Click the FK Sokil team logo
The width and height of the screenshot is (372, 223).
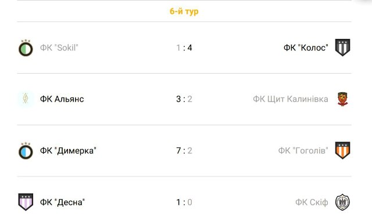[26, 48]
